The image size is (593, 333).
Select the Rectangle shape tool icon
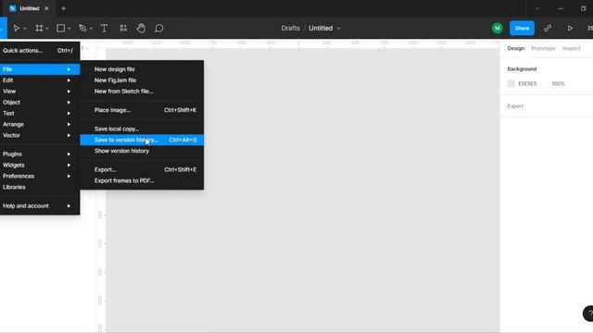click(x=60, y=29)
